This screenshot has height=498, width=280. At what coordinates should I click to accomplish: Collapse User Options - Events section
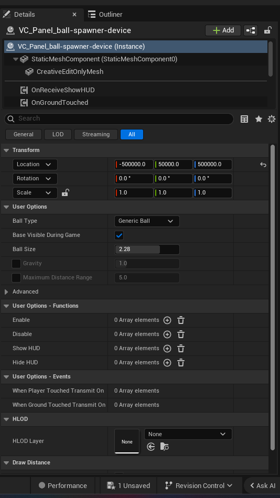coord(6,377)
